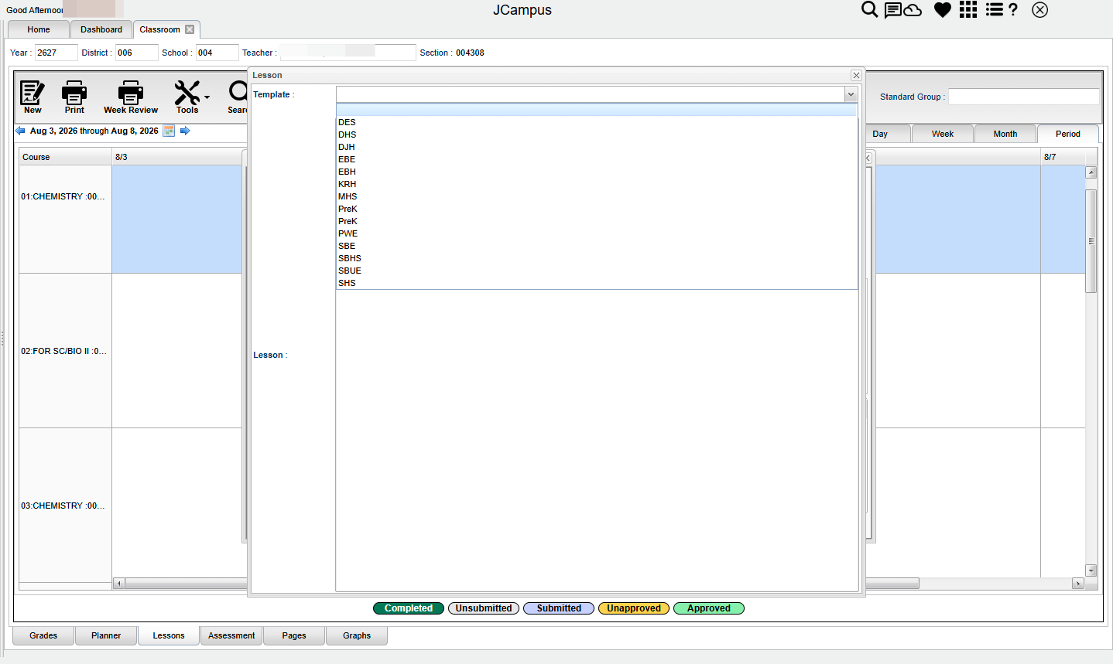Image resolution: width=1113 pixels, height=664 pixels.
Task: Click the help question mark icon
Action: (x=1013, y=9)
